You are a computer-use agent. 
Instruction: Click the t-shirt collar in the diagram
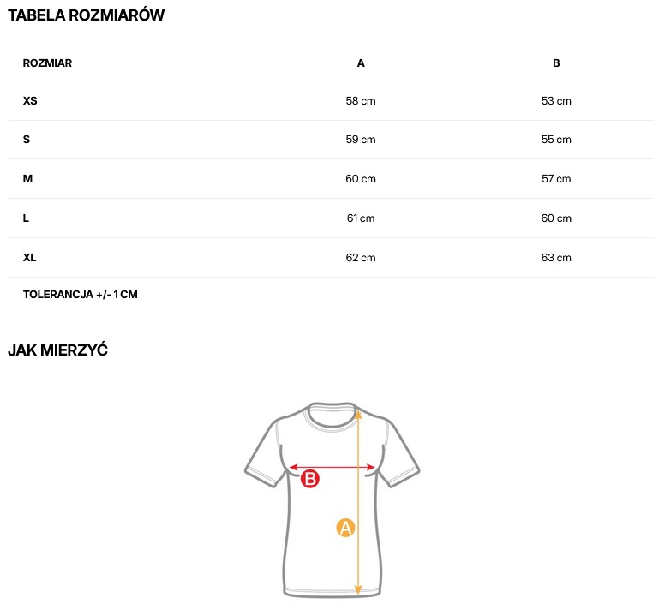tap(332, 410)
